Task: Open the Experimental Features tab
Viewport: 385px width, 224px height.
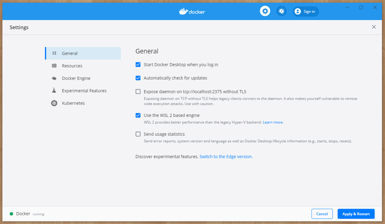Action: 83,90
